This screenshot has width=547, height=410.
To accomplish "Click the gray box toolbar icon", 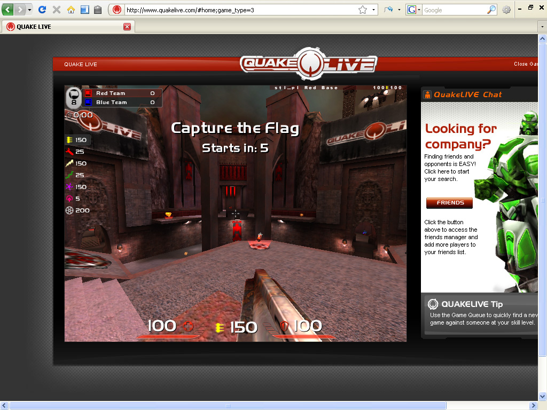I will click(98, 10).
